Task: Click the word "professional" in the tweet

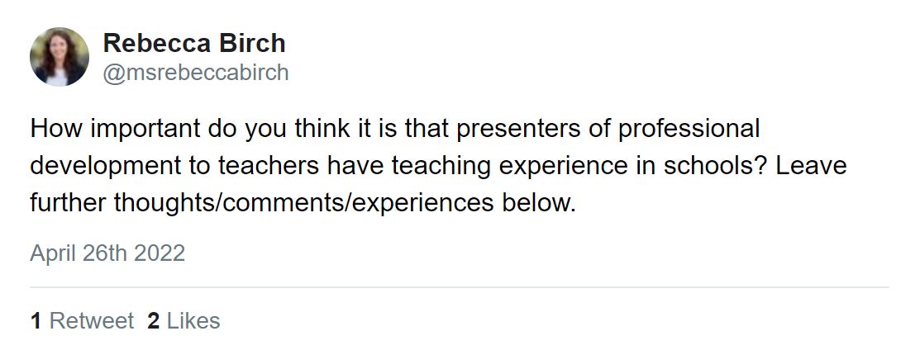Action: point(689,130)
